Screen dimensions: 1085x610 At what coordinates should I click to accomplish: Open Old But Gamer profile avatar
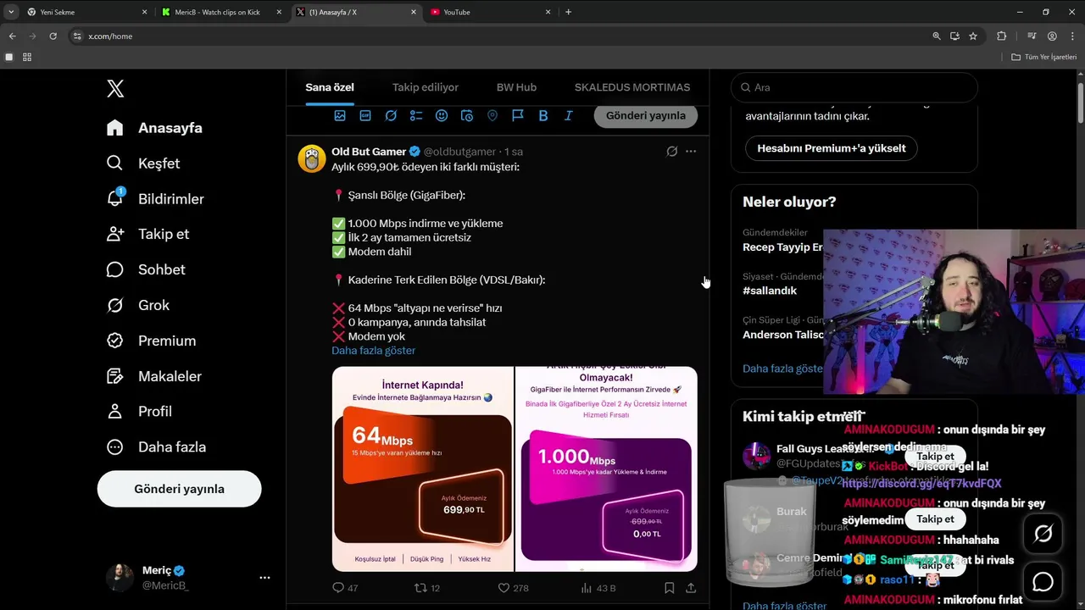point(312,158)
